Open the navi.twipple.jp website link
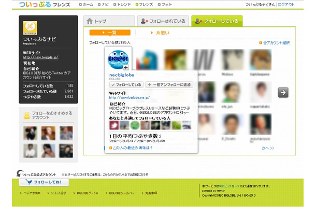 tap(40, 57)
